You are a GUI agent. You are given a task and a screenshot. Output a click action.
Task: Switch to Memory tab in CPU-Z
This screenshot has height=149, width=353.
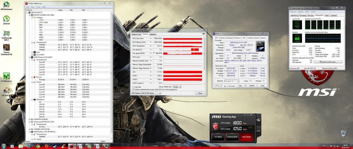tap(238, 38)
